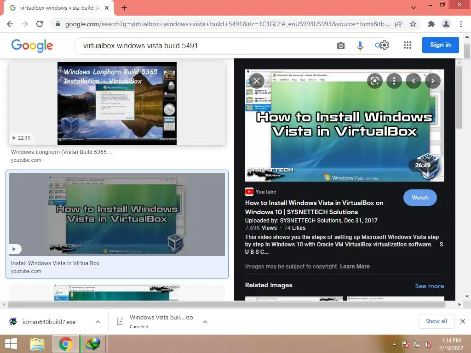
Task: Open the Action Center flag icon
Action: click(x=405, y=344)
